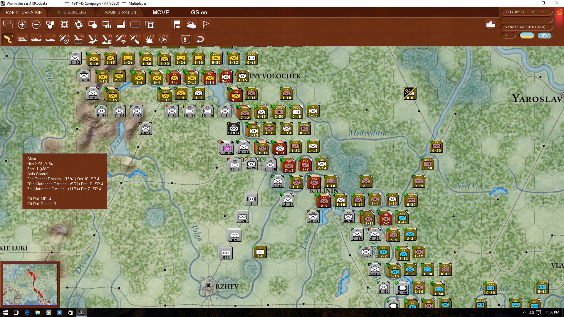564x317 pixels.
Task: Select the blue 4-44 unit counter
Action: 402,217
